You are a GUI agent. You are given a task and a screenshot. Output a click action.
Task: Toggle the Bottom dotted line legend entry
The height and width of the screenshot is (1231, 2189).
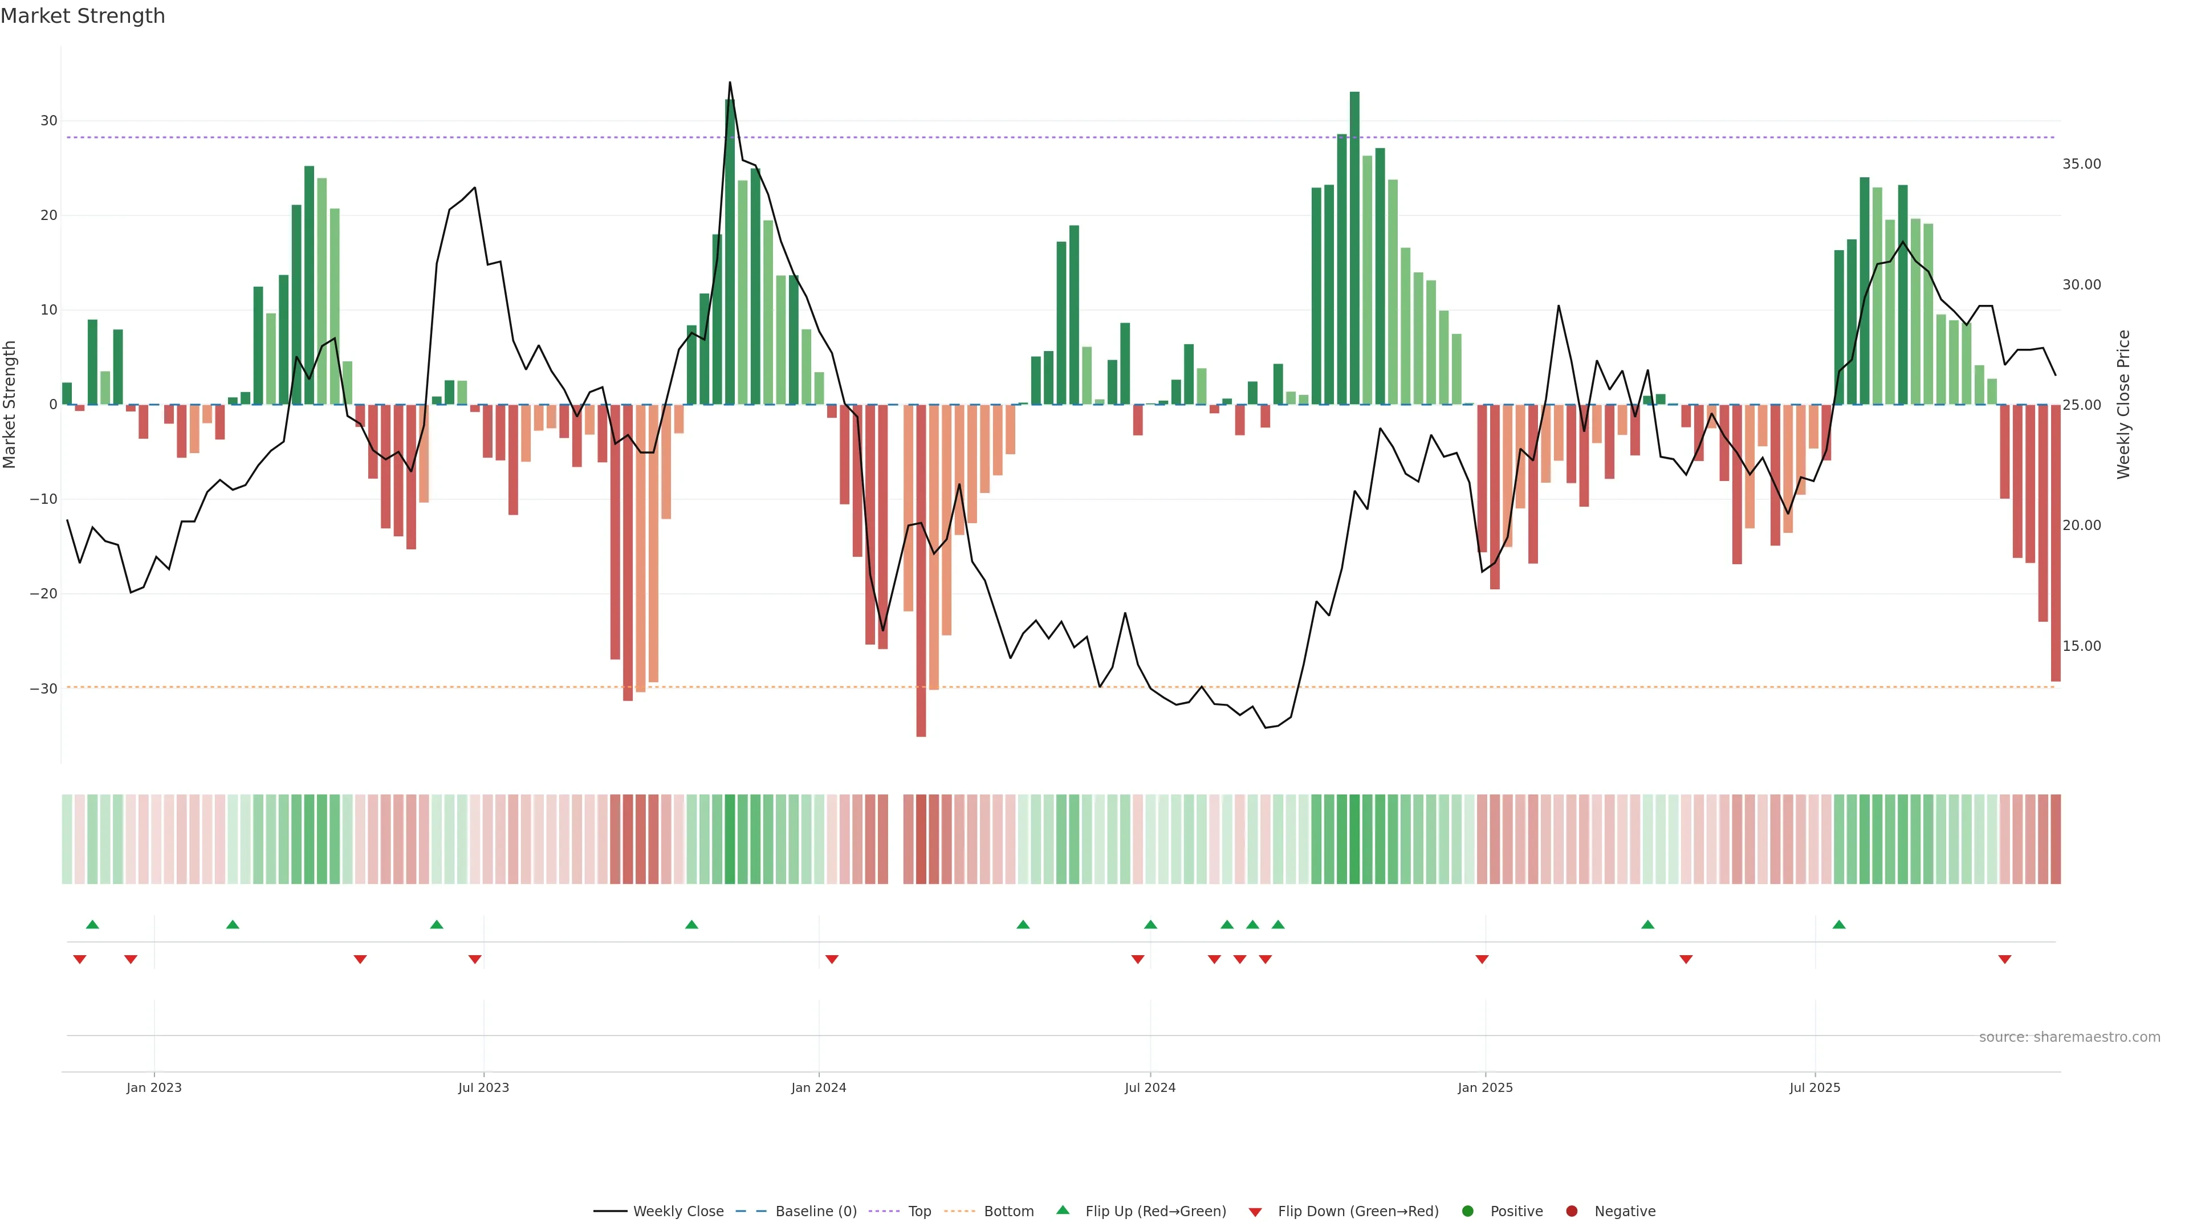[989, 1210]
